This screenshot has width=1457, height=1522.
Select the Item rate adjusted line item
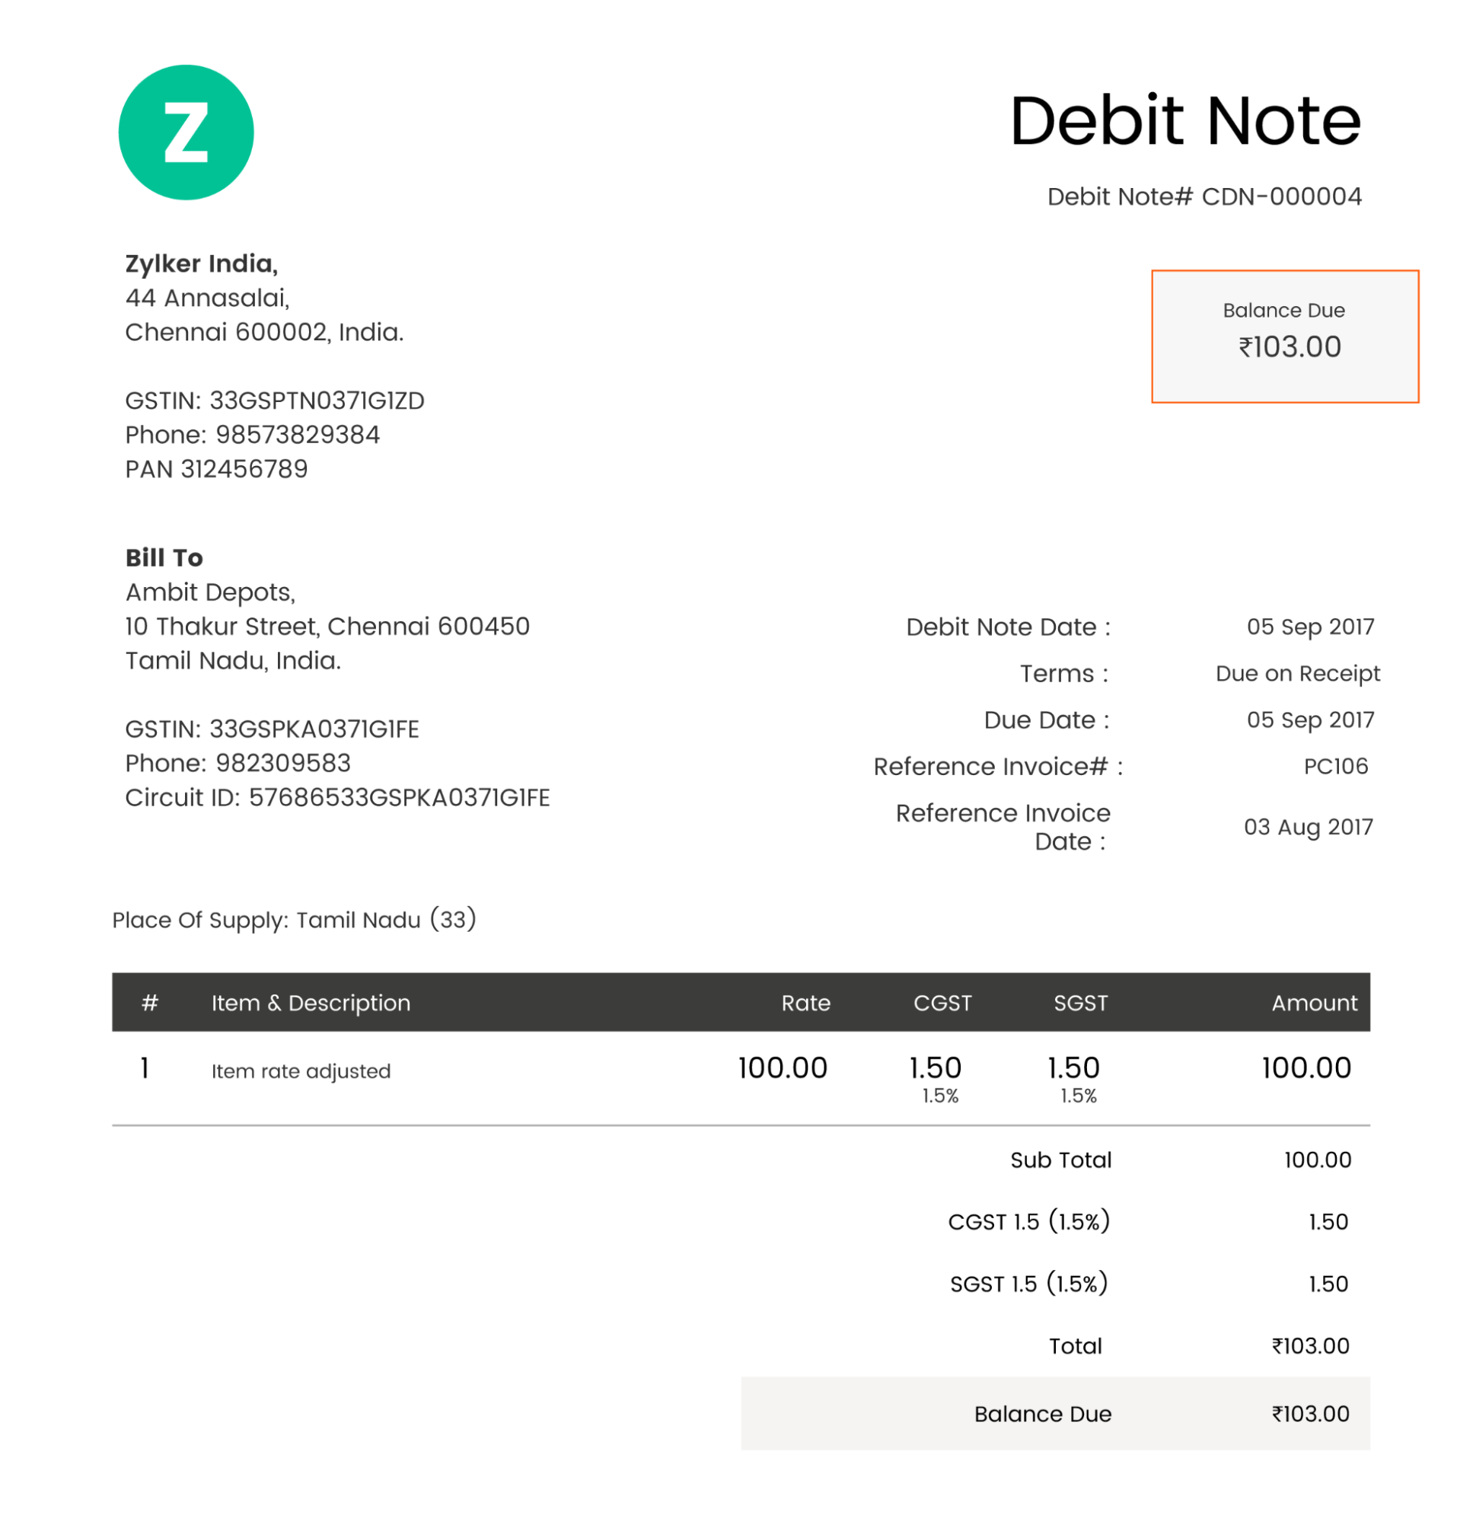(301, 1071)
